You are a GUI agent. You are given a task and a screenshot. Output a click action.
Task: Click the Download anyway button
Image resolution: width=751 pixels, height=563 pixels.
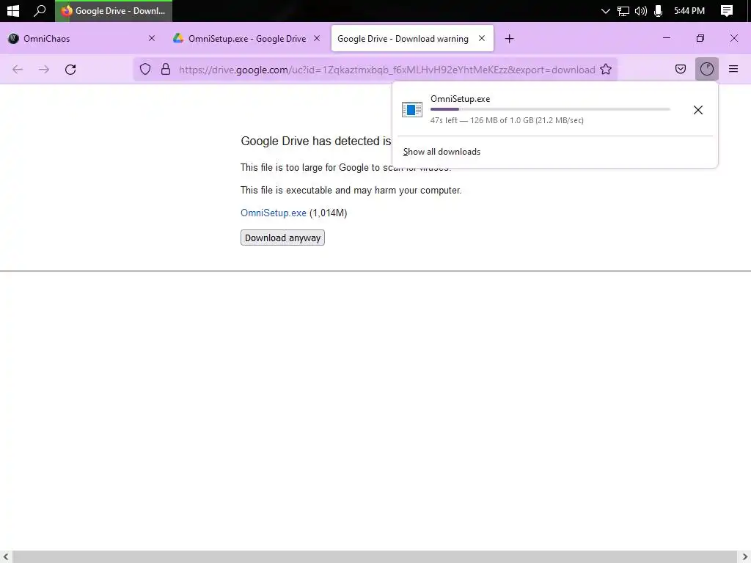282,238
